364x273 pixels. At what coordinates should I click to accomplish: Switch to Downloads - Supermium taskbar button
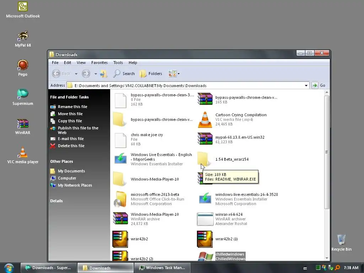pyautogui.click(x=48, y=268)
